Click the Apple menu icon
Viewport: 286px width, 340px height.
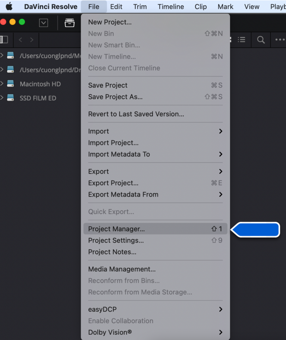pyautogui.click(x=9, y=7)
